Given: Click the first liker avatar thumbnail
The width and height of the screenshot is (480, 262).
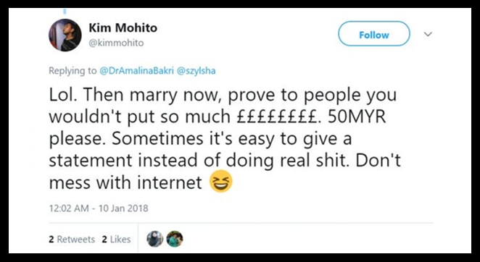Looking at the screenshot, I should tap(155, 239).
